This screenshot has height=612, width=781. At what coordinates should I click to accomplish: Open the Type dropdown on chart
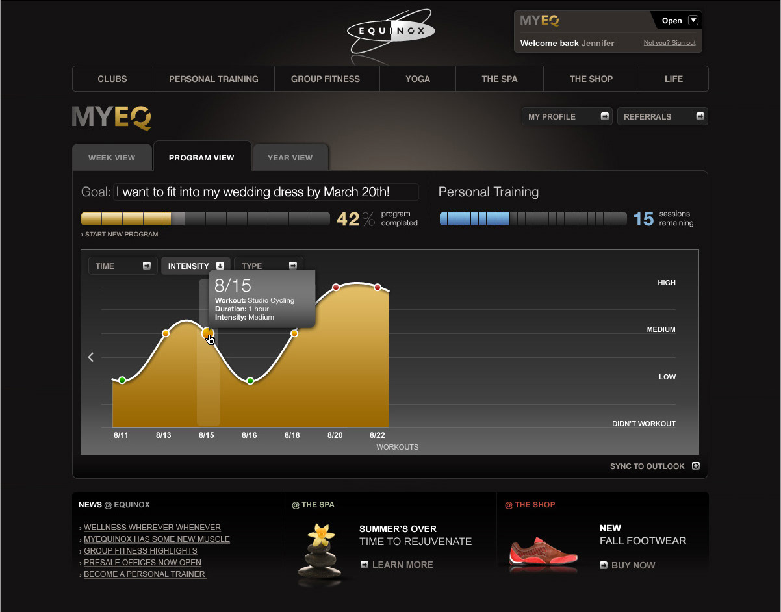click(268, 266)
